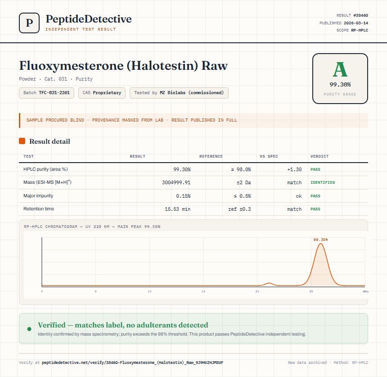The width and height of the screenshot is (387, 377).
Task: Click the RP-HPLC CHROMATOGRAM title text
Action: click(92, 227)
